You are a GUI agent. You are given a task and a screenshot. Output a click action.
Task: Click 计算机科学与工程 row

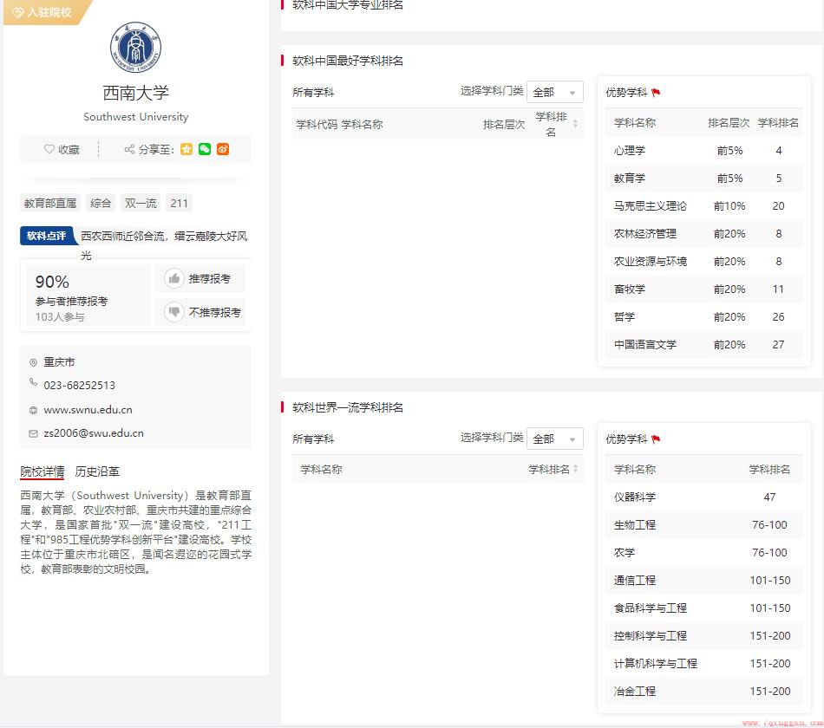coord(703,663)
